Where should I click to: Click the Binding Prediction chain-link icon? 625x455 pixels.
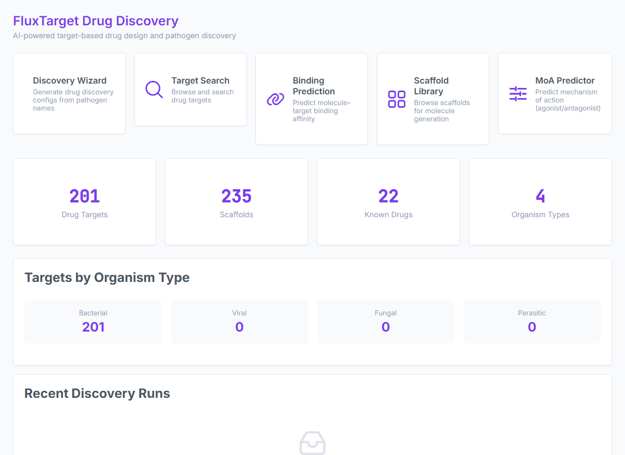(x=275, y=99)
